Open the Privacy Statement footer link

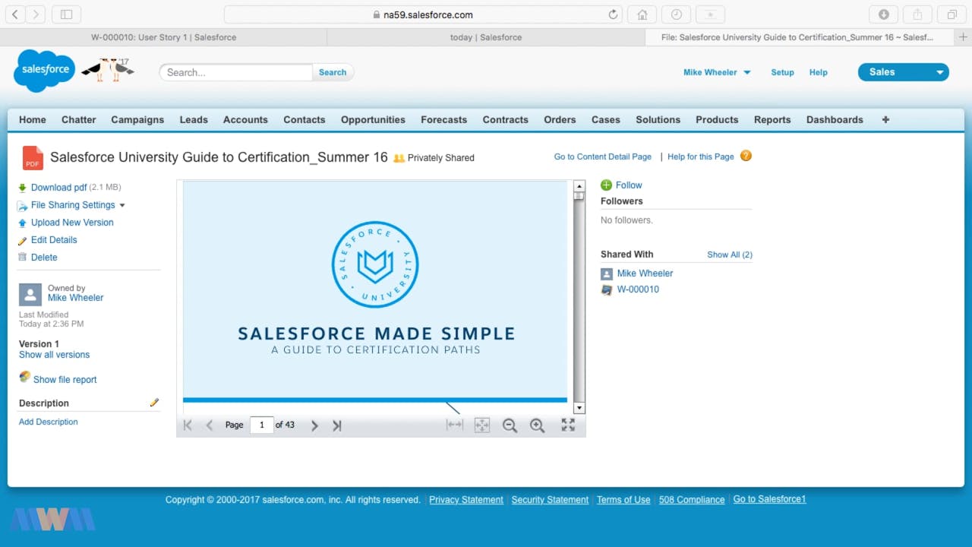point(466,500)
